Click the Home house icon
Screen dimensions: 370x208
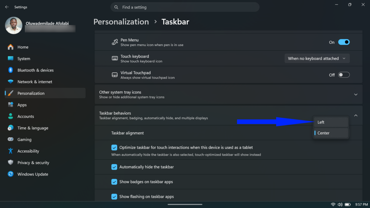(x=10, y=47)
